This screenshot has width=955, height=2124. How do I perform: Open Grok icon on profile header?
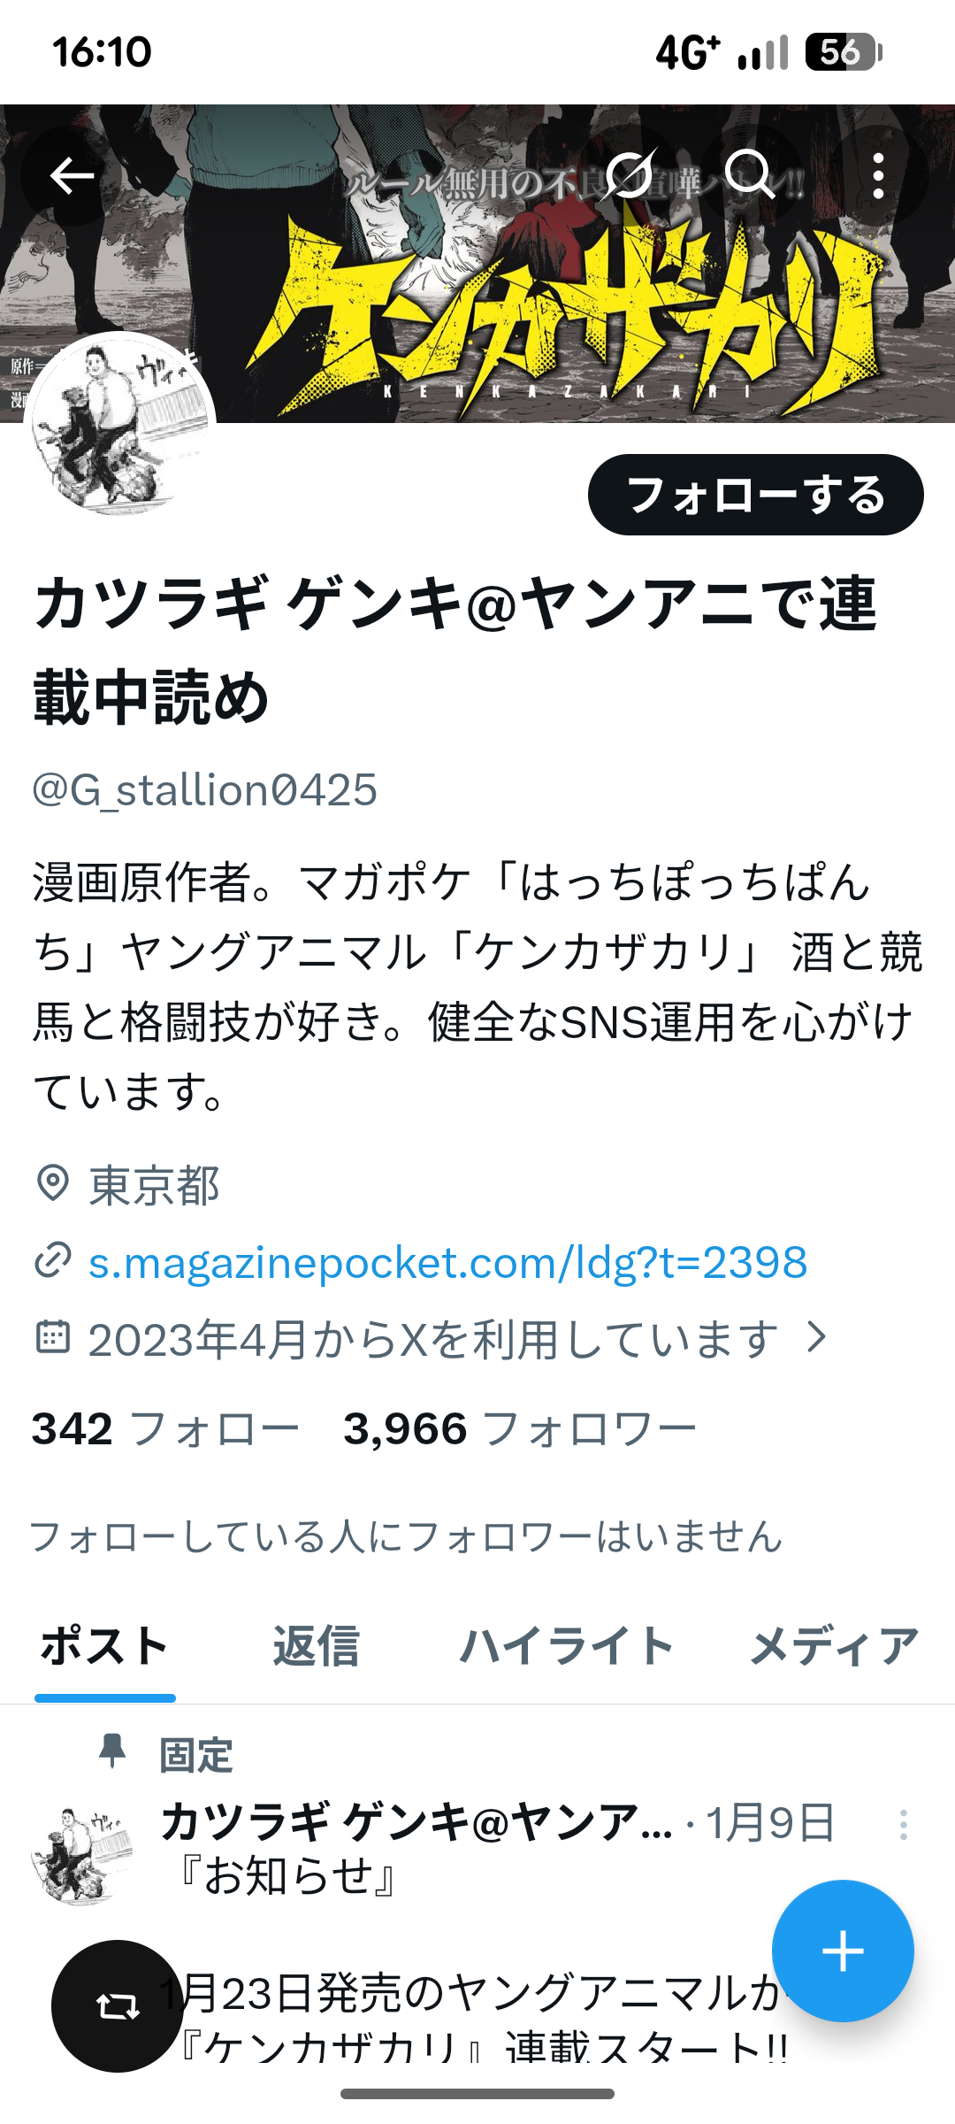630,175
